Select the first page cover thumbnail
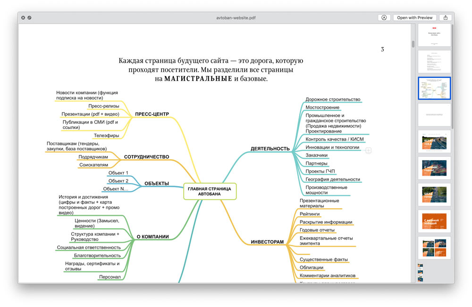 click(x=434, y=35)
